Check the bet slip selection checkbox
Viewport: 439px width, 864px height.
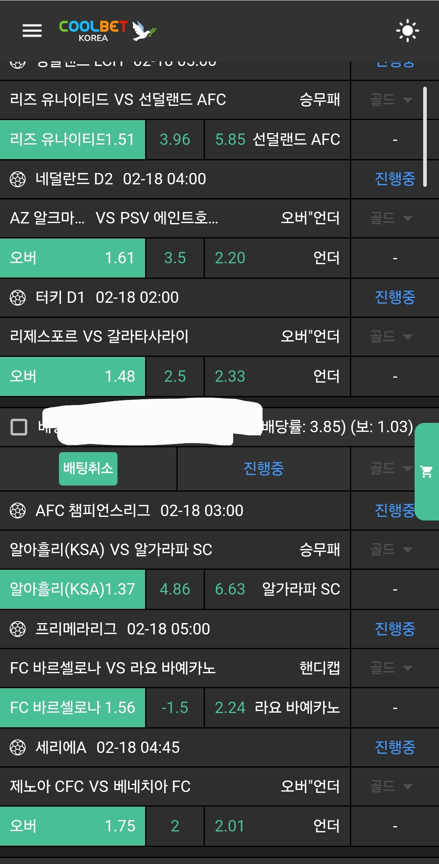click(x=19, y=427)
